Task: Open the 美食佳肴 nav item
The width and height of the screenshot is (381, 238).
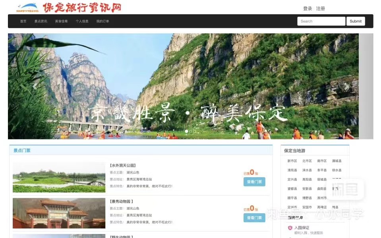Action: pyautogui.click(x=61, y=21)
